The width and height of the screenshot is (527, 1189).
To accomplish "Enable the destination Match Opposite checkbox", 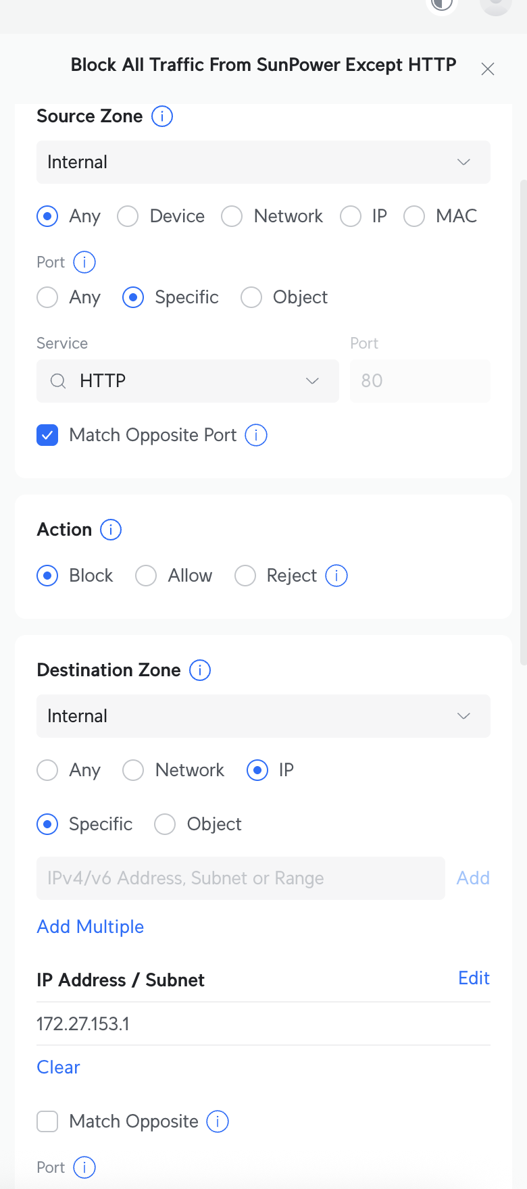I will coord(47,1121).
